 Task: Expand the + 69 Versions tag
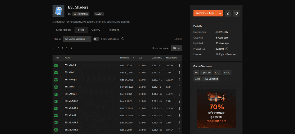pyautogui.click(x=211, y=79)
